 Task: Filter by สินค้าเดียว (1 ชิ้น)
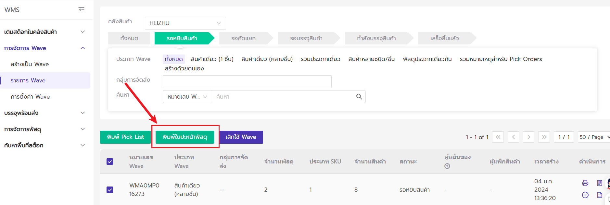click(212, 59)
